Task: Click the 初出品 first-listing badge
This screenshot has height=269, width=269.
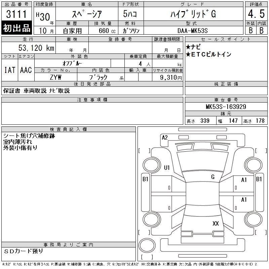Action: click(x=16, y=28)
